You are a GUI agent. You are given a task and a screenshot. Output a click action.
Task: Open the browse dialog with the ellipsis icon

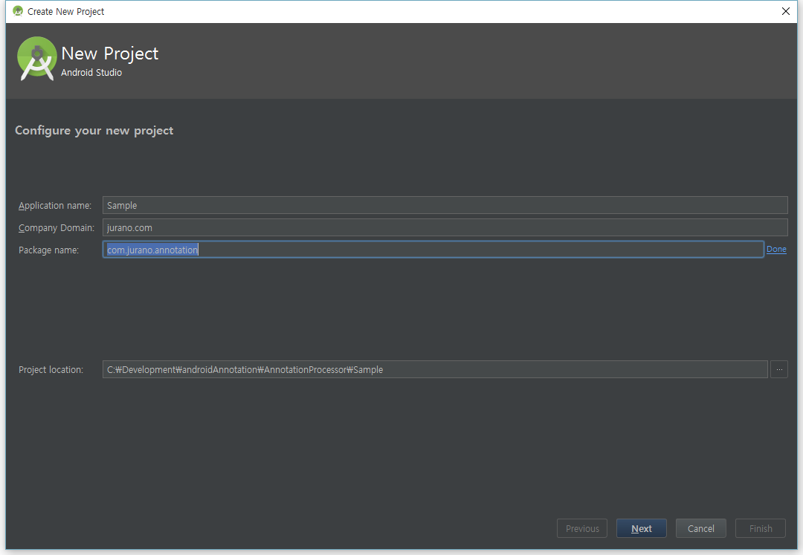click(x=778, y=369)
